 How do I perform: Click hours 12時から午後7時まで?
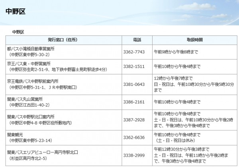coord(173,78)
